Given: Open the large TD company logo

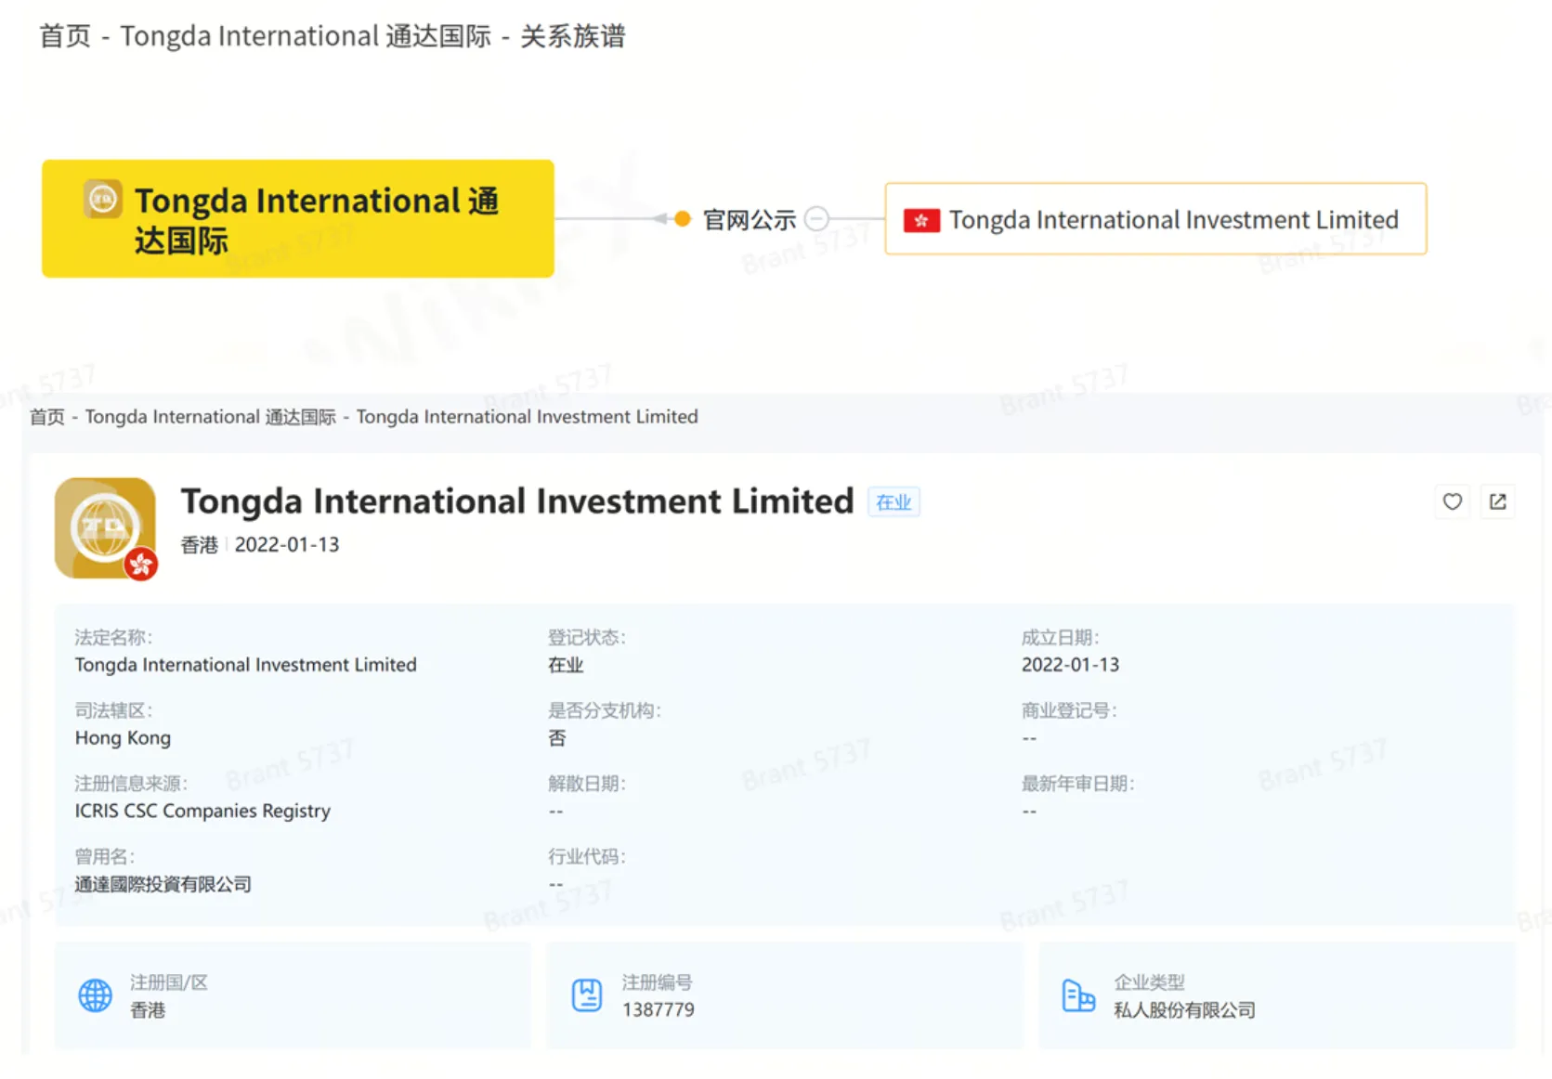Looking at the screenshot, I should click(105, 527).
